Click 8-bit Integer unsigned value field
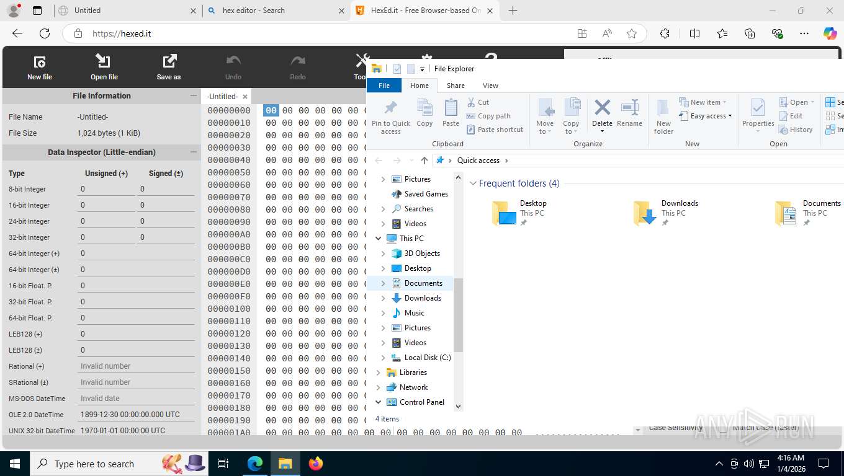 click(105, 189)
